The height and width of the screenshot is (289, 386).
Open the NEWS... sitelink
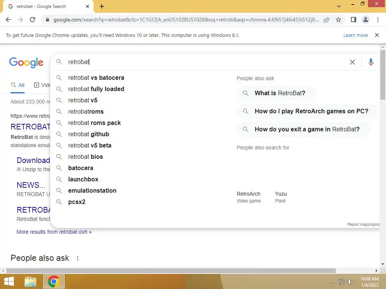tap(31, 185)
